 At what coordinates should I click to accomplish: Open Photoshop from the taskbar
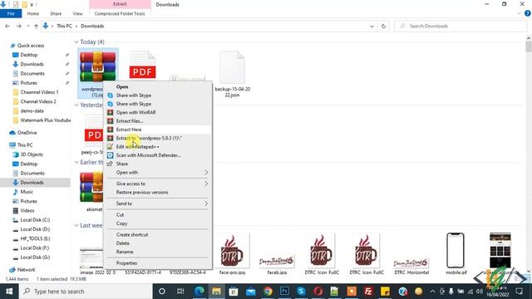point(284,292)
